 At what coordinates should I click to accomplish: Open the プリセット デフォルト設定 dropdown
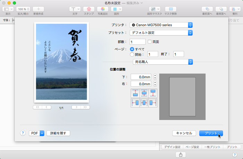pos(161,33)
